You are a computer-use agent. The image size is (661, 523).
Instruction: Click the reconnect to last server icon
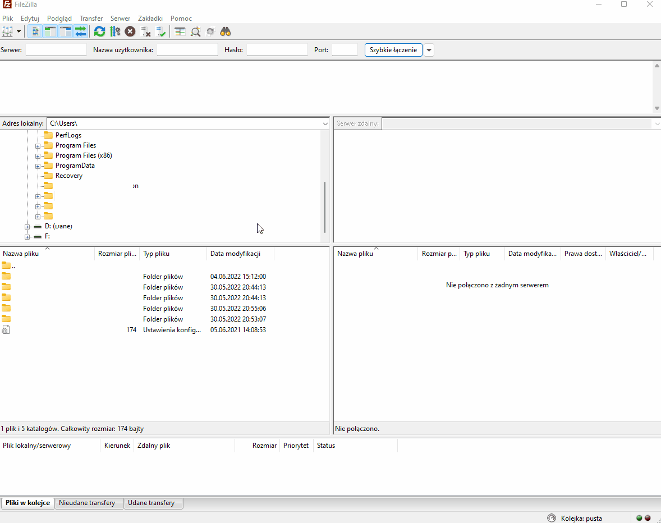[x=161, y=31]
